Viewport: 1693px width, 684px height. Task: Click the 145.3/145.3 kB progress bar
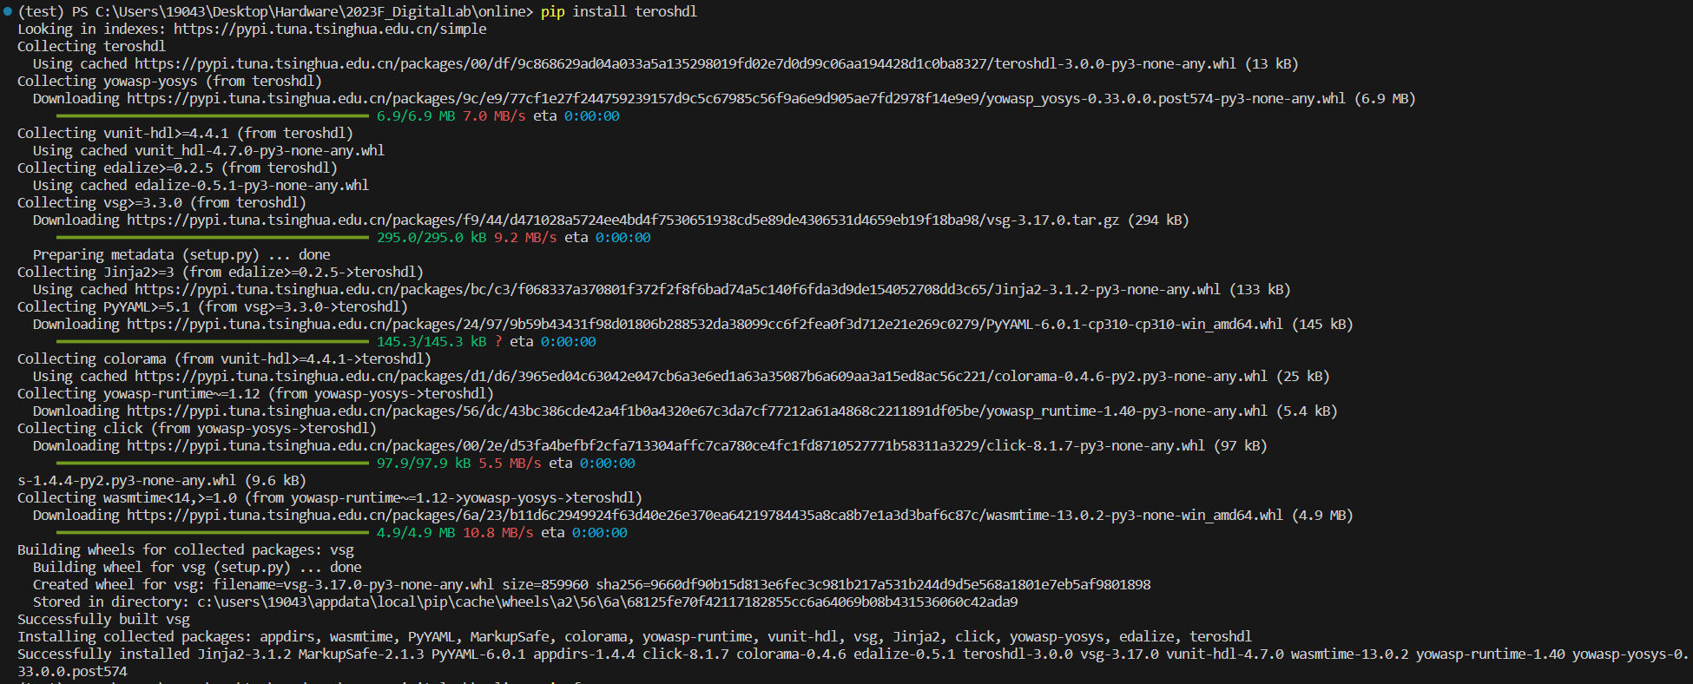click(213, 341)
